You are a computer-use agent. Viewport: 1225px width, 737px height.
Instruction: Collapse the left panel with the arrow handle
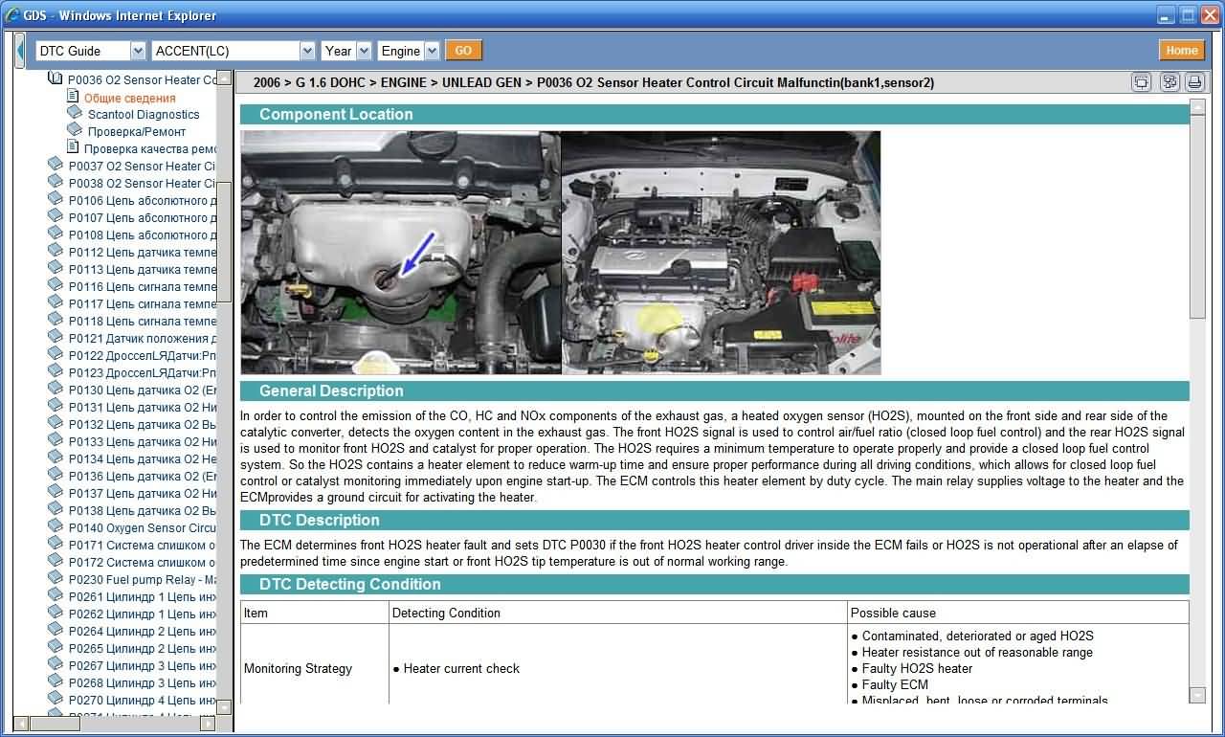(x=20, y=51)
